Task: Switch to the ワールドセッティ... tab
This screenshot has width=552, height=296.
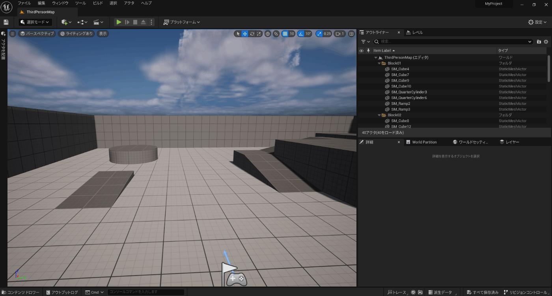Action: [x=470, y=142]
